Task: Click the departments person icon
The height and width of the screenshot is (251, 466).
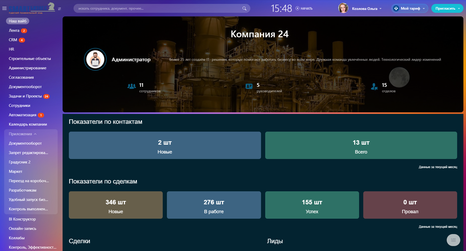Action: pos(374,87)
